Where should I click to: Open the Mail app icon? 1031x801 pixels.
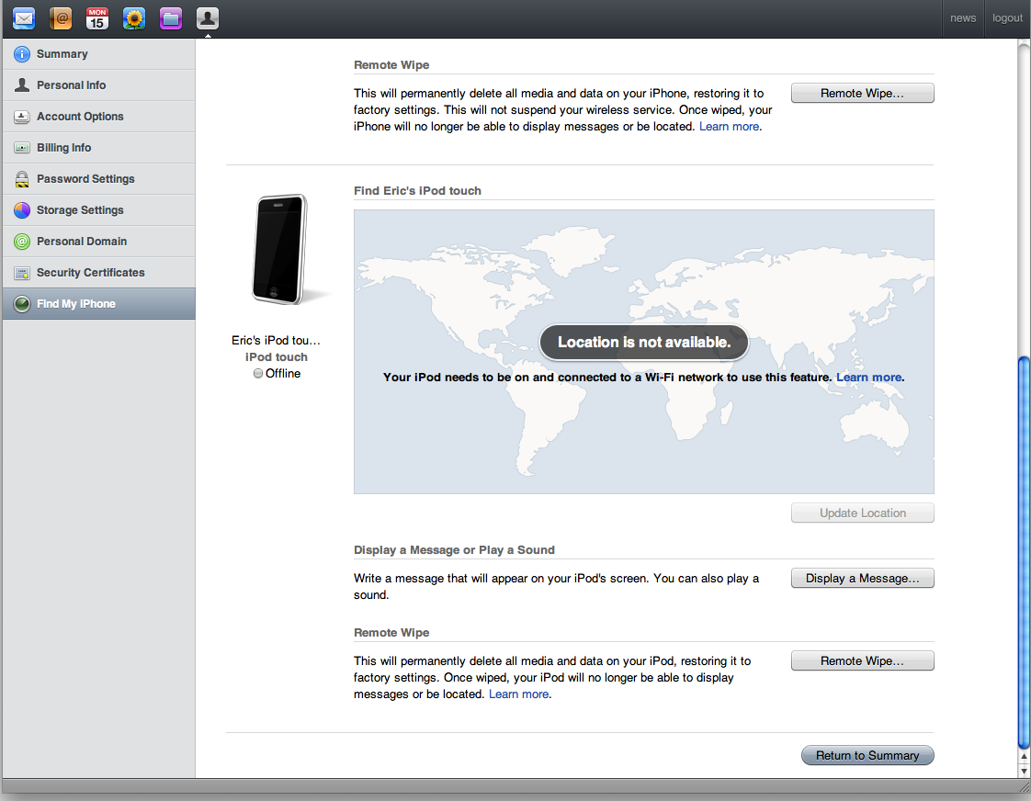[x=24, y=18]
